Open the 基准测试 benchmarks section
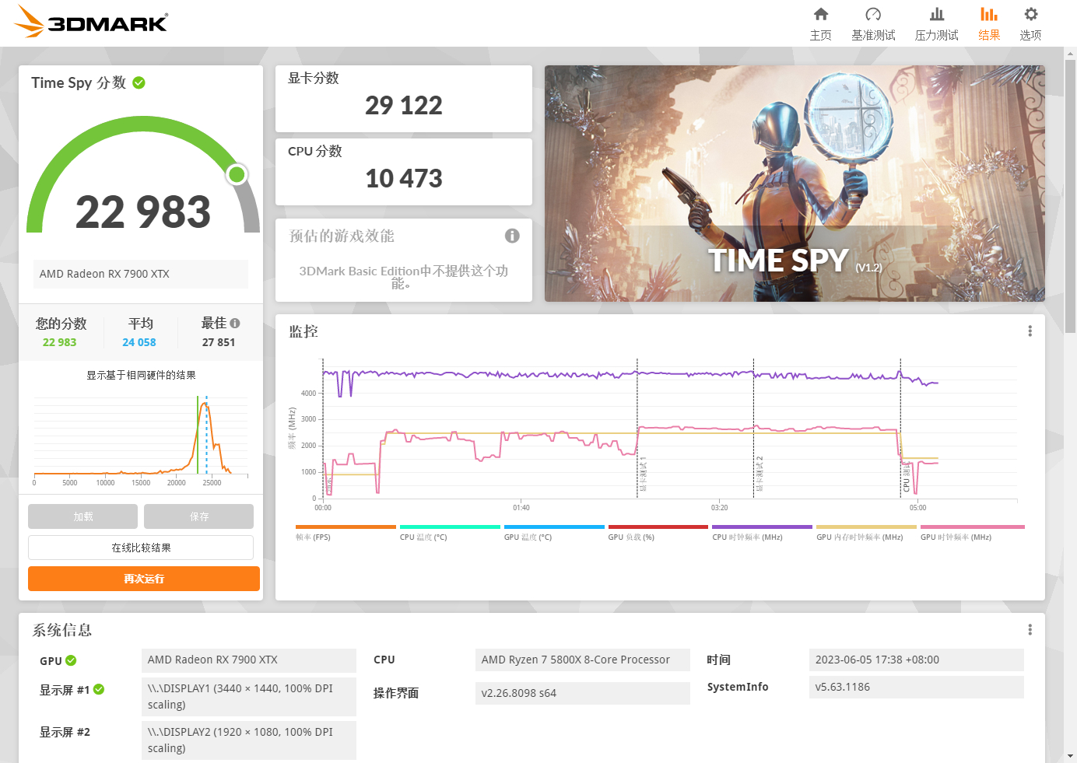1077x763 pixels. pos(873,23)
